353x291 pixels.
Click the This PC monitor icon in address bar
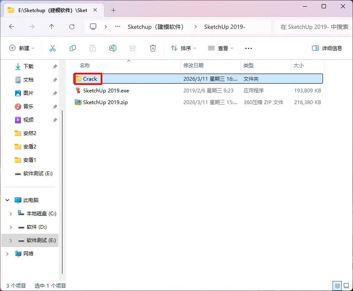click(x=93, y=27)
